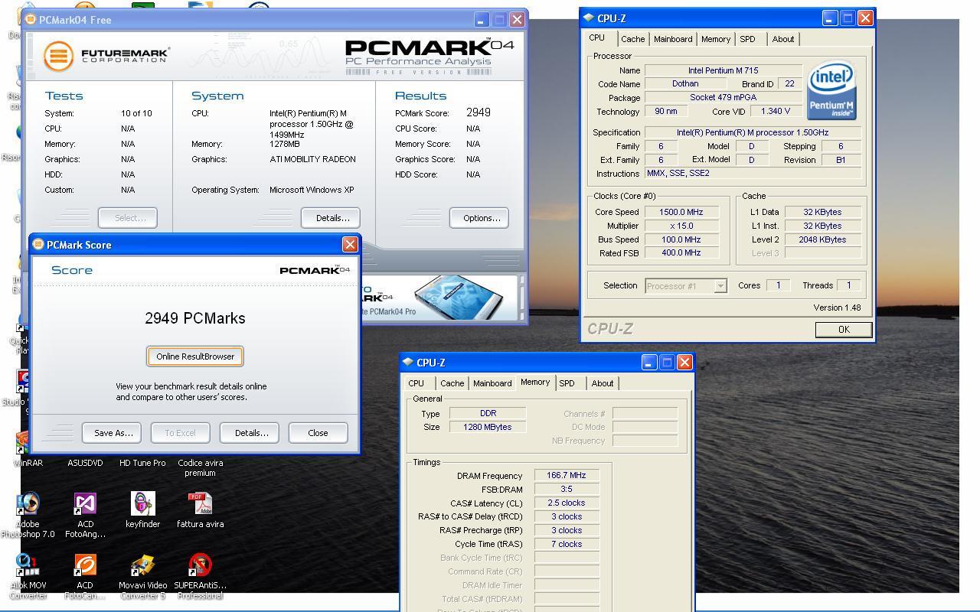980x612 pixels.
Task: Click Details button in PCMark Score dialog
Action: (251, 433)
